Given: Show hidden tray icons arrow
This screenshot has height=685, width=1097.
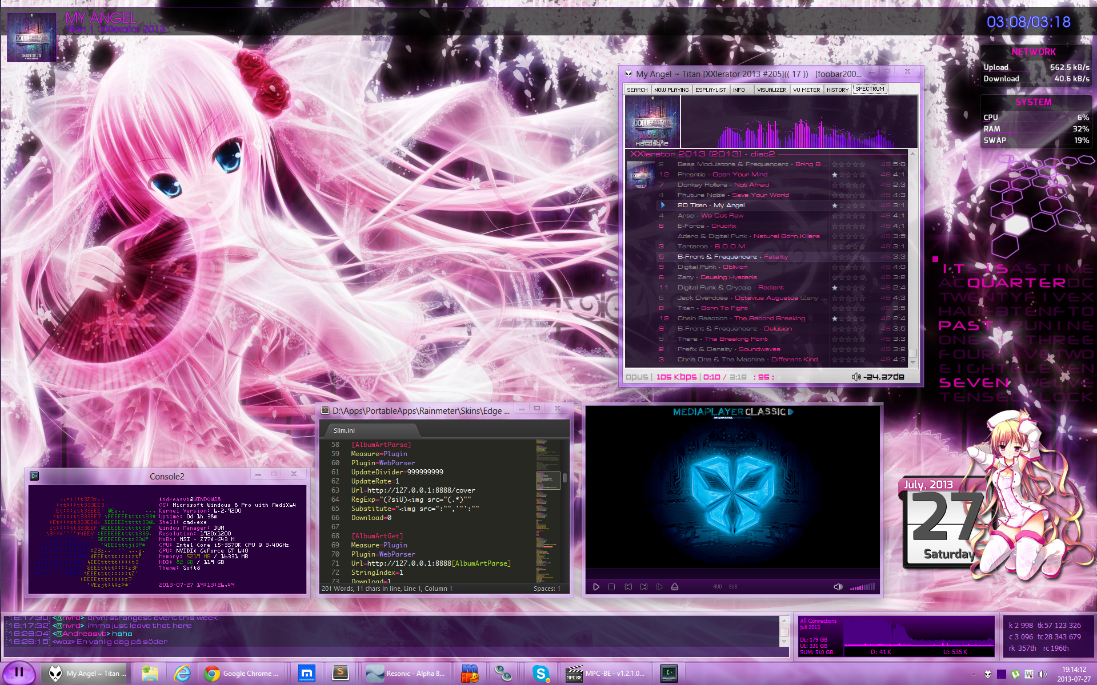Looking at the screenshot, I should coord(975,674).
